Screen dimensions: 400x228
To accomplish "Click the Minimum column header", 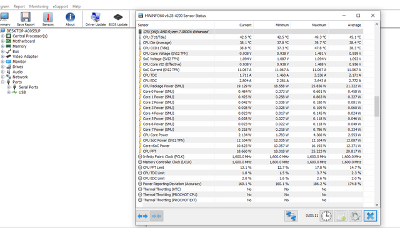I will coord(272,25).
